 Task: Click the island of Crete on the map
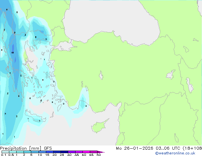pyautogui.click(x=35, y=117)
